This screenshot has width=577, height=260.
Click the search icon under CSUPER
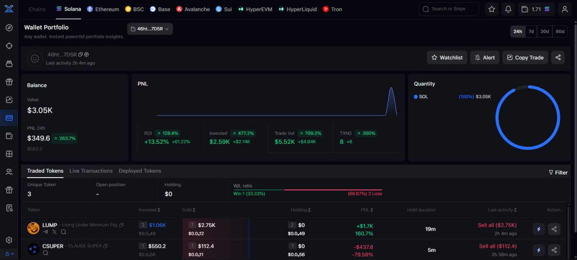coord(46,253)
